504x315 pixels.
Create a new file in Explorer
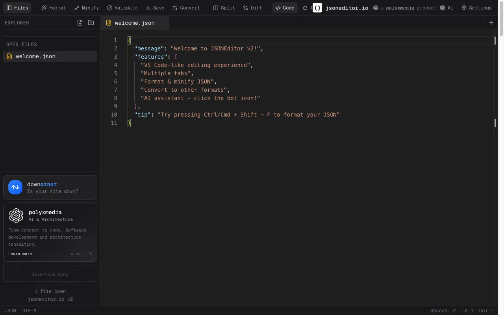(x=80, y=23)
